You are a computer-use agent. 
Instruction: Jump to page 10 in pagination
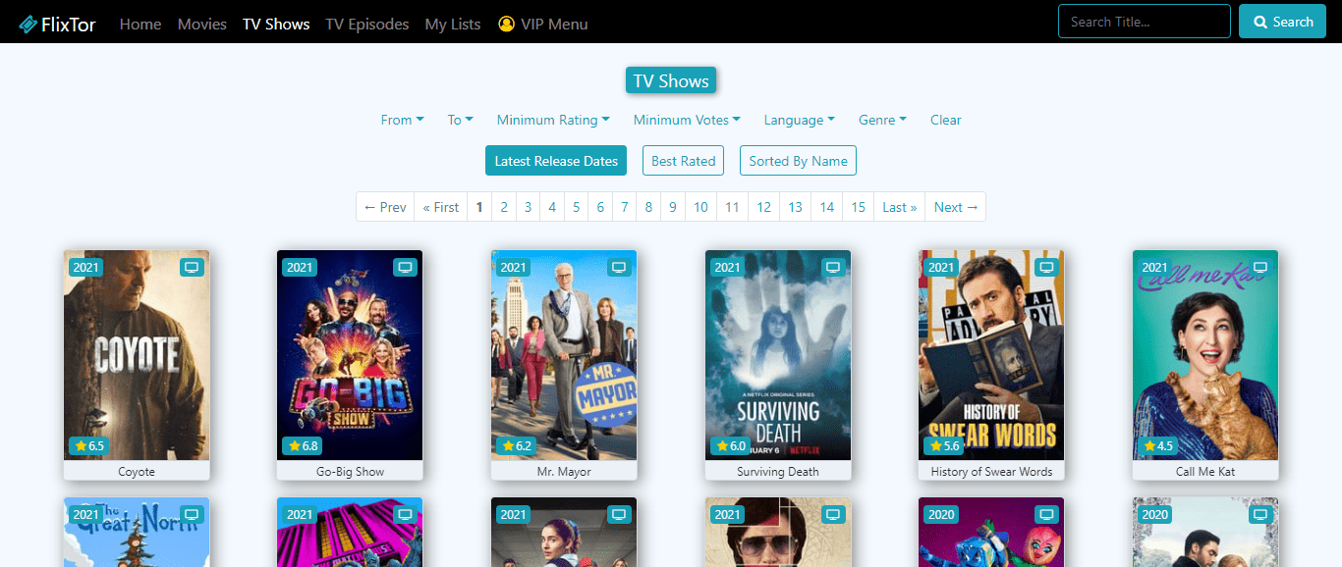[x=700, y=207]
